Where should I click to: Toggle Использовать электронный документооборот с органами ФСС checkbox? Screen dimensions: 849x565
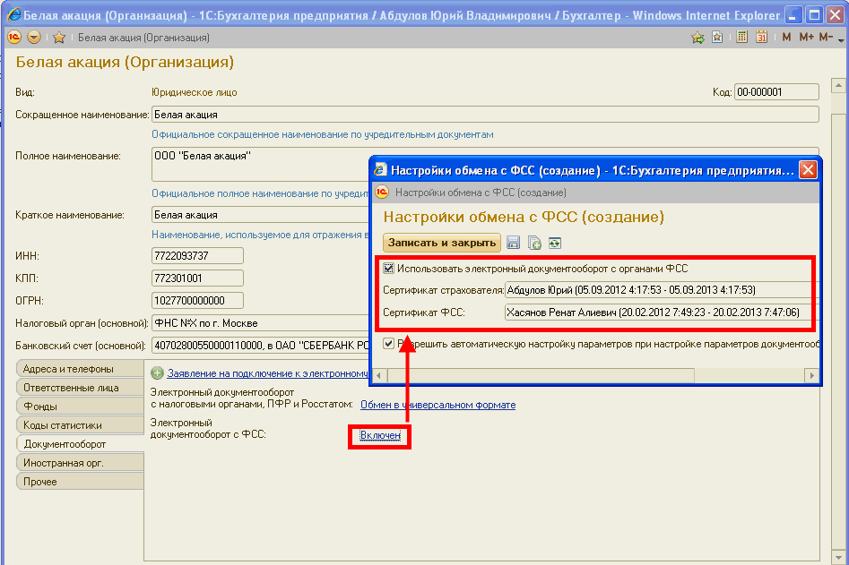click(x=388, y=268)
